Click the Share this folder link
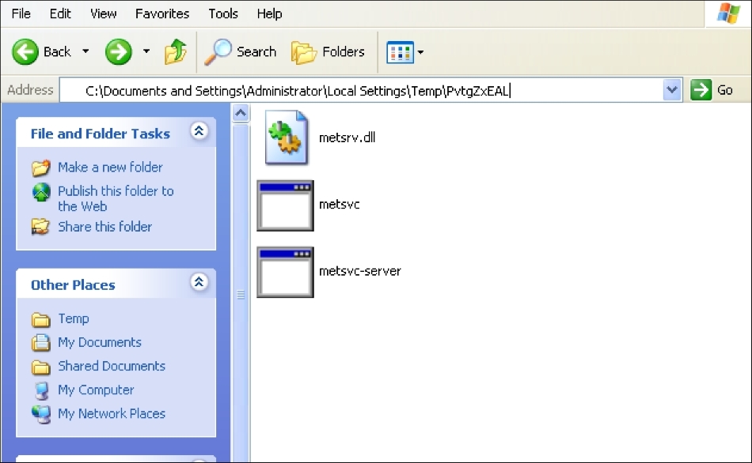 pyautogui.click(x=105, y=227)
